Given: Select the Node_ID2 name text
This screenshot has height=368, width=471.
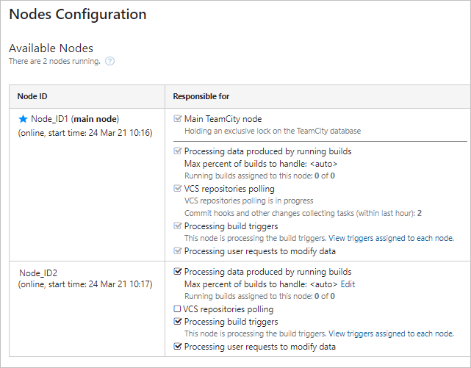Looking at the screenshot, I should tap(38, 273).
